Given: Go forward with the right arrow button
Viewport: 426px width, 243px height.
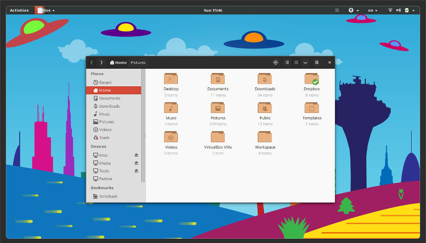Looking at the screenshot, I should [x=101, y=62].
